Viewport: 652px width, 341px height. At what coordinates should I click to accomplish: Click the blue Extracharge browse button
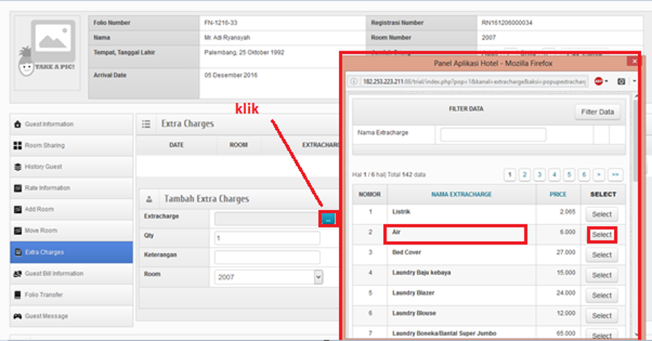click(x=328, y=219)
